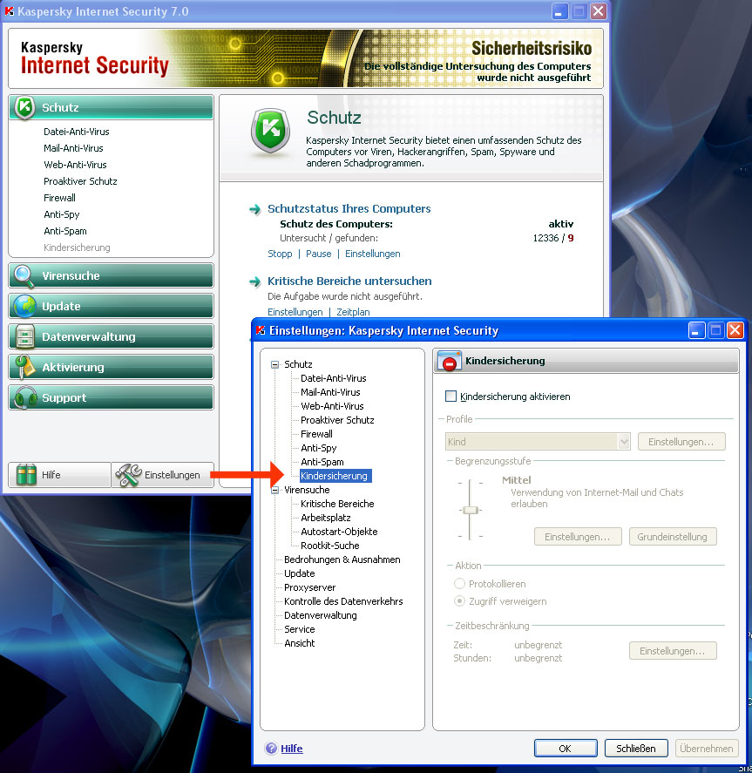Select the Zugriff verweigern radio option
This screenshot has height=773, width=752.
pos(459,601)
